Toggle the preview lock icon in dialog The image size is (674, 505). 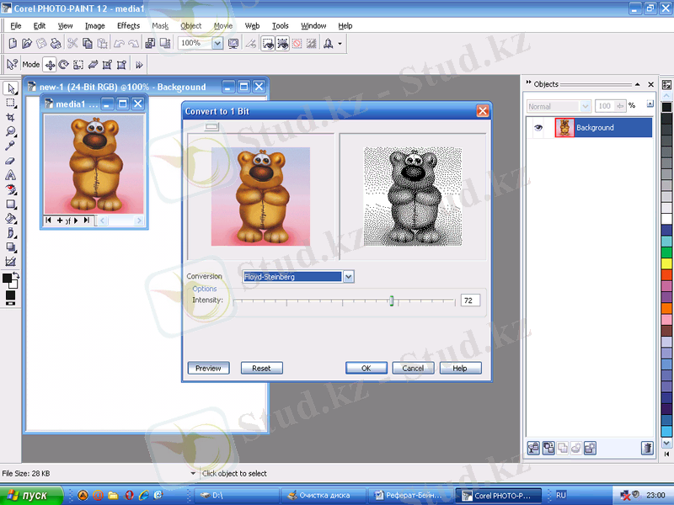(x=212, y=126)
